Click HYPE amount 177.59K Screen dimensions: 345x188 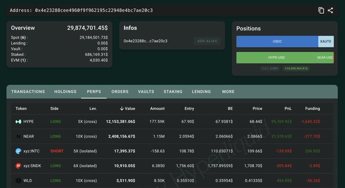pos(157,121)
